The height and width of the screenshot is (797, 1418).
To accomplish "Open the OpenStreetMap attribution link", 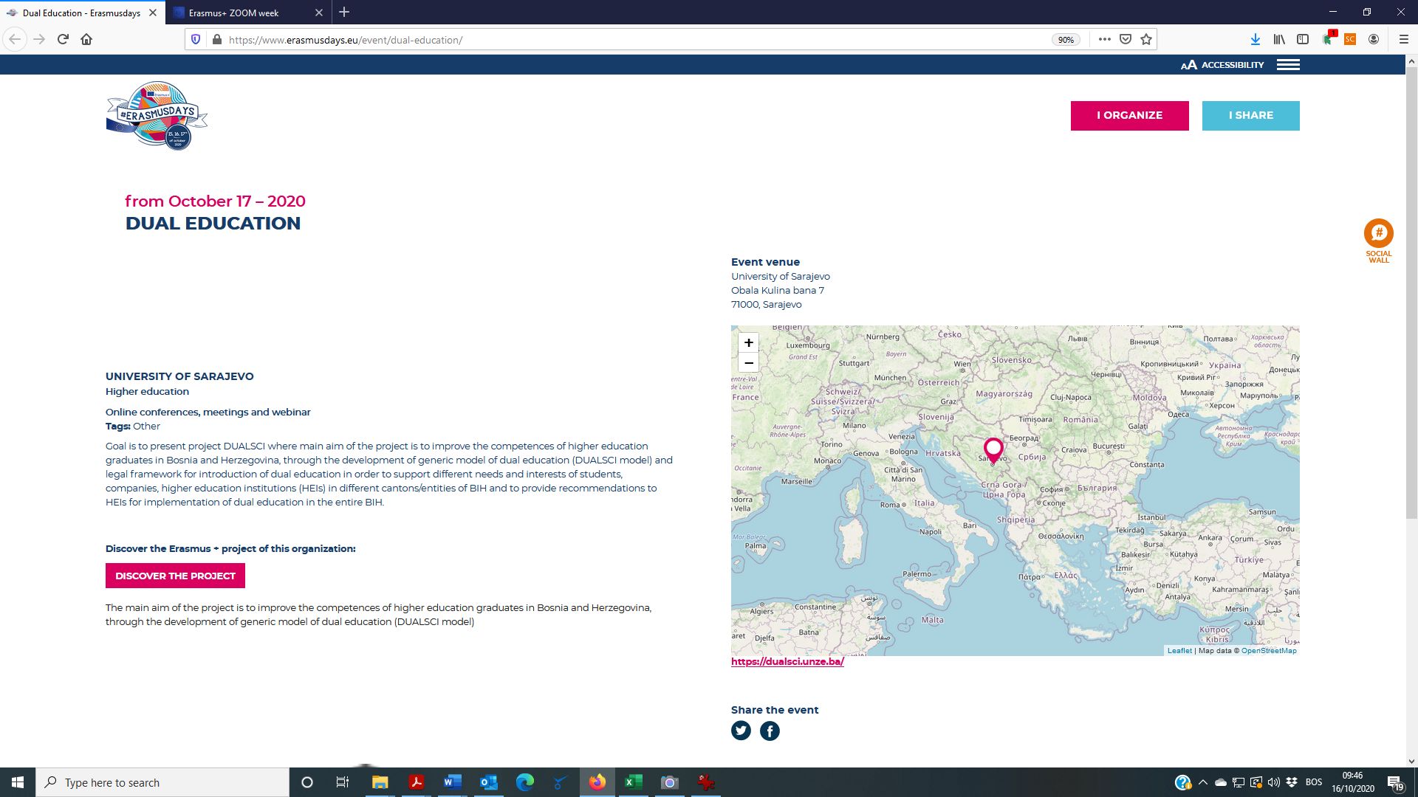I will click(x=1269, y=651).
